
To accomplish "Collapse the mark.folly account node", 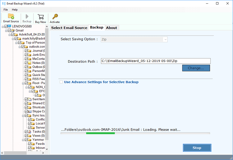I will pos(13,39).
